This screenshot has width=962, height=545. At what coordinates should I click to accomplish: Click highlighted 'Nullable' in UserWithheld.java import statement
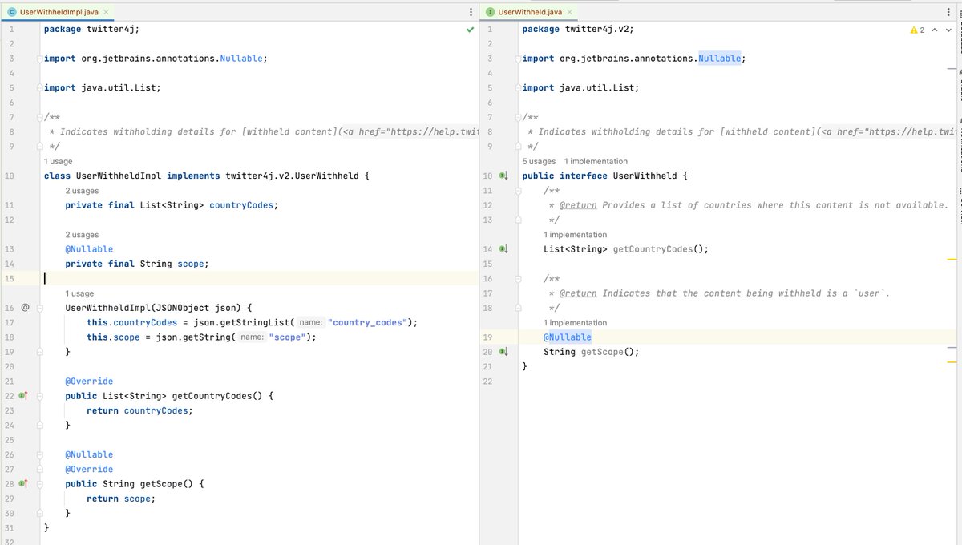tap(720, 59)
